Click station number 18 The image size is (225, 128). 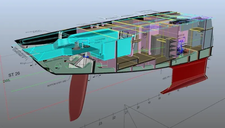pyautogui.click(x=159, y=98)
